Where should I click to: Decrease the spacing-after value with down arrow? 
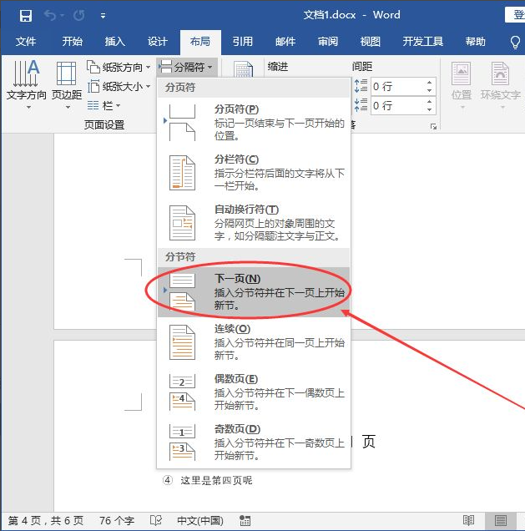(x=429, y=109)
